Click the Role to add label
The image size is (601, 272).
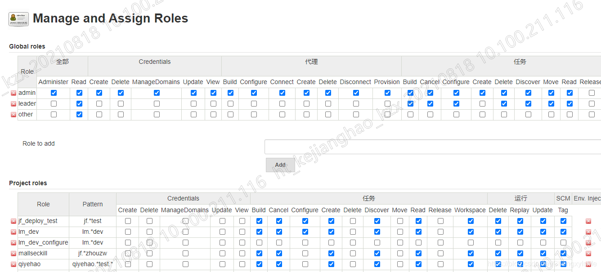[39, 143]
